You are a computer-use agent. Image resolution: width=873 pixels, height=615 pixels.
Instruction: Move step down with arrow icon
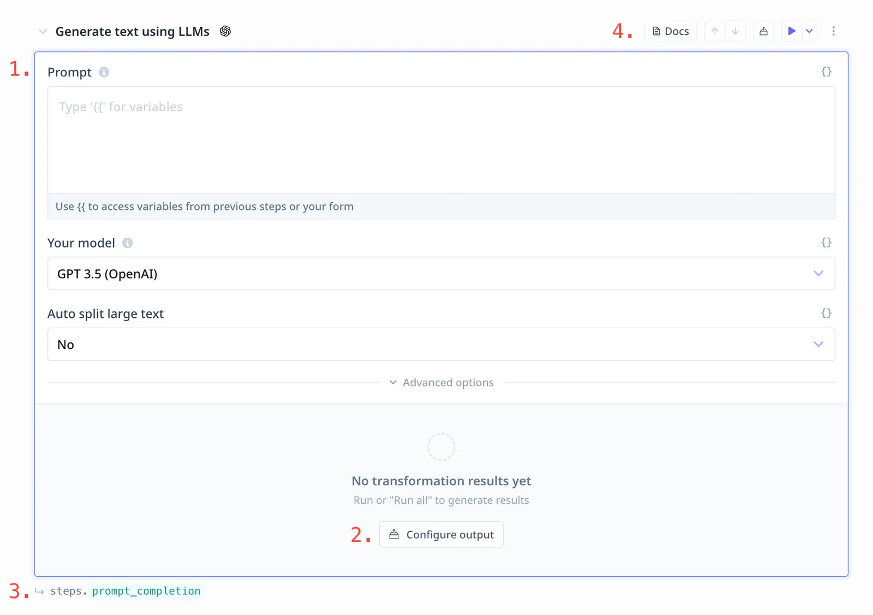736,31
